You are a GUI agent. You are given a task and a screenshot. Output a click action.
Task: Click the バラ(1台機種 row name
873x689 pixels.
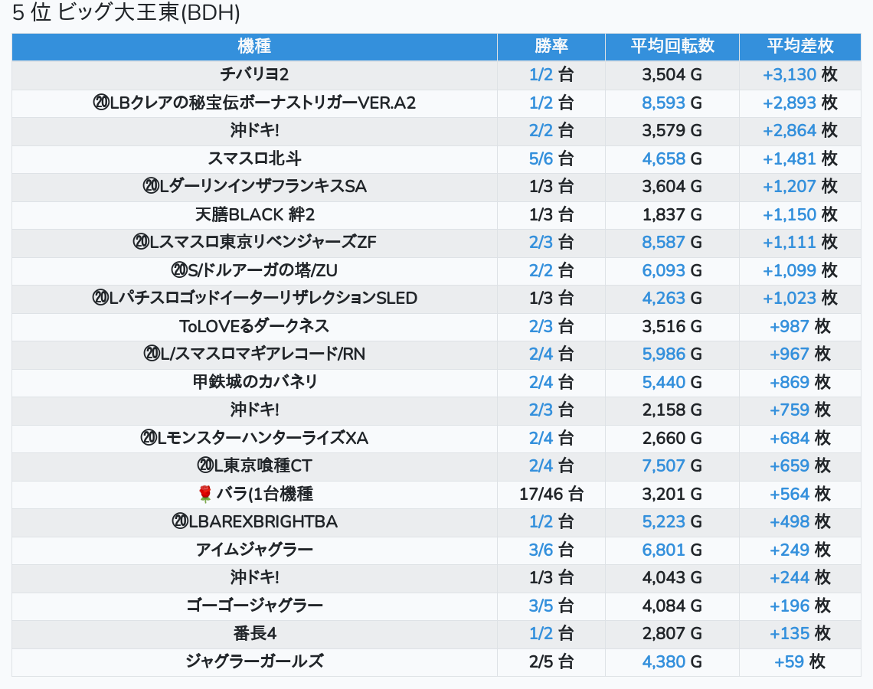click(x=254, y=494)
